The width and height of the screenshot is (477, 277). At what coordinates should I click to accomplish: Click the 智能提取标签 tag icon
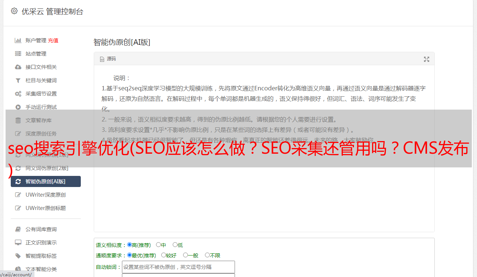pos(18,256)
